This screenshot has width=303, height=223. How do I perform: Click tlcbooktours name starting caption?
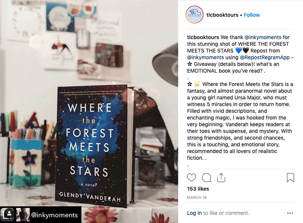(x=203, y=37)
